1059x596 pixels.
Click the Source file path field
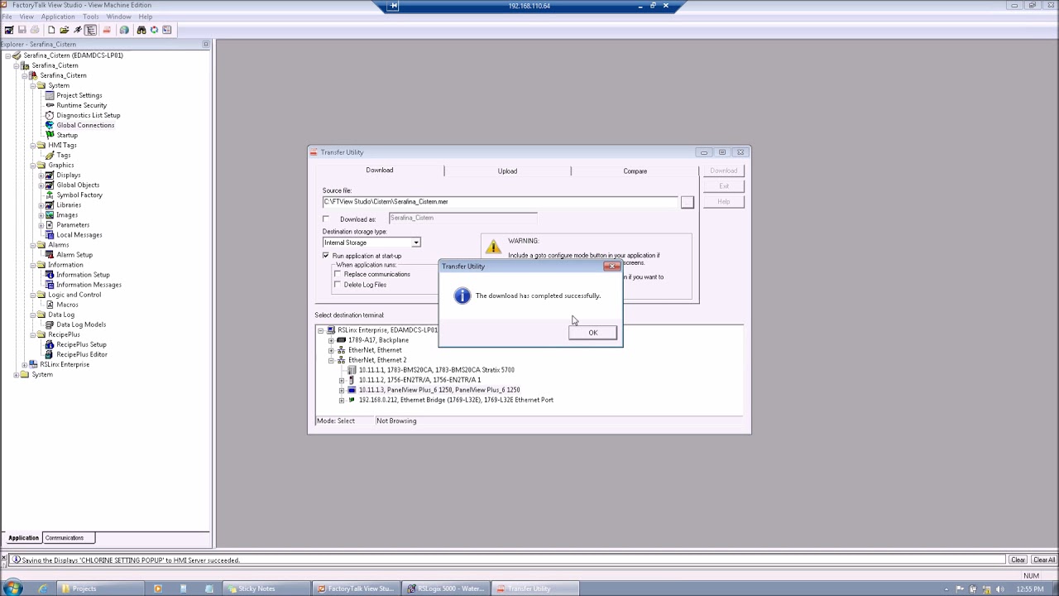500,202
